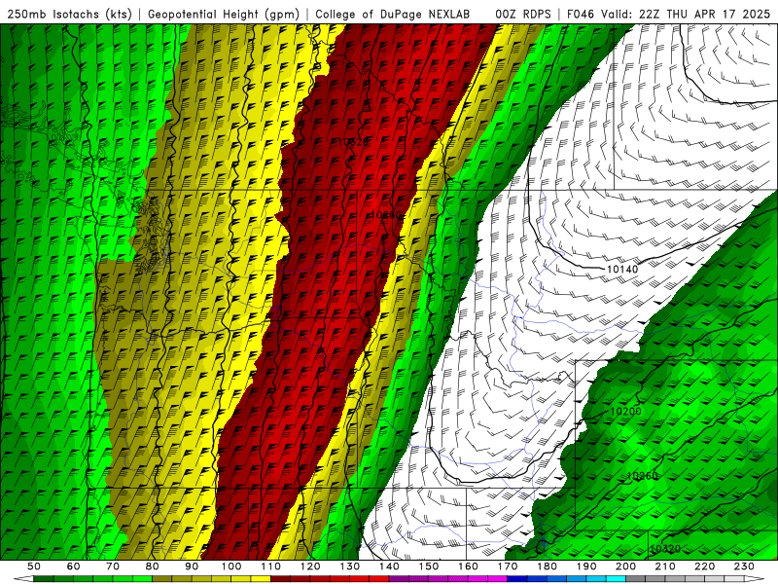
Task: Click the '250mb Isotachs (kts)' title text
Action: 70,14
